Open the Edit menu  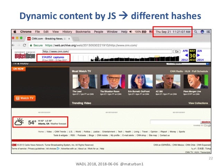(46, 32)
